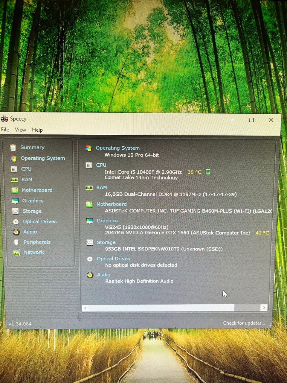287x383 pixels.
Task: Click the Graphics monitor icon in sidebar
Action: [15, 201]
